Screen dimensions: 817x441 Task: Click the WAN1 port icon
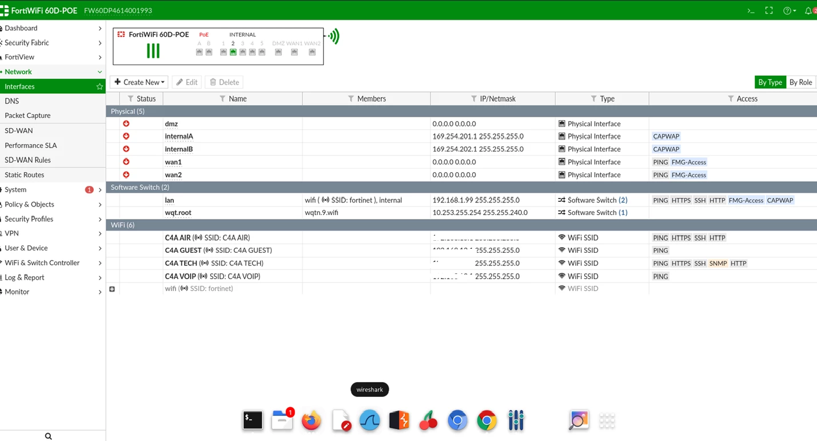[x=294, y=52]
